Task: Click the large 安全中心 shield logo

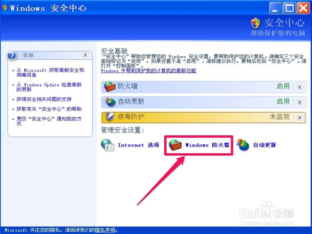Action: (x=256, y=23)
